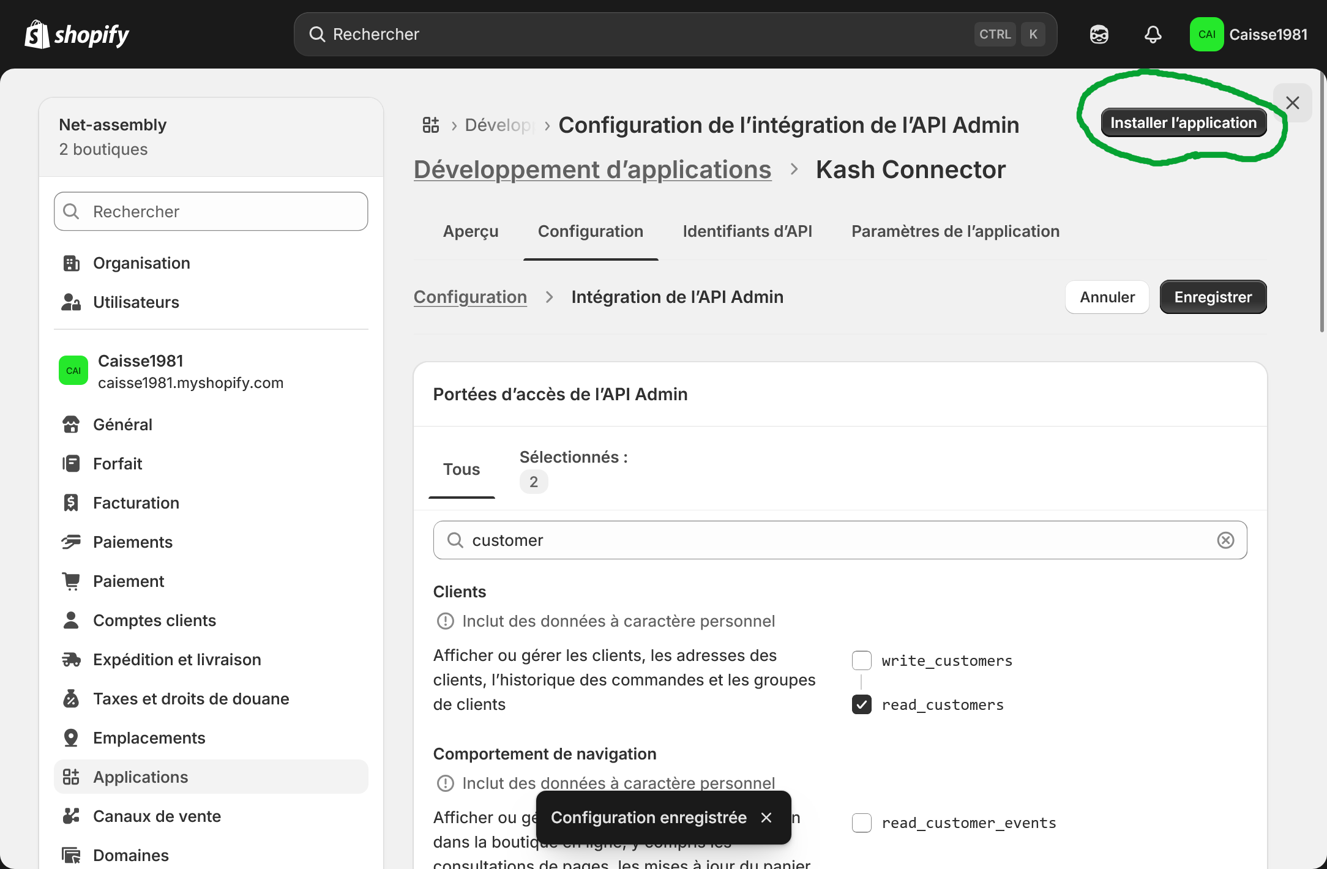Open the Paiement checkout settings
The height and width of the screenshot is (869, 1327).
(x=211, y=581)
